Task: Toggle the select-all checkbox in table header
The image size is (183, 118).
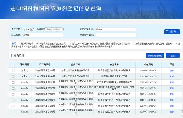Action: click(13, 65)
